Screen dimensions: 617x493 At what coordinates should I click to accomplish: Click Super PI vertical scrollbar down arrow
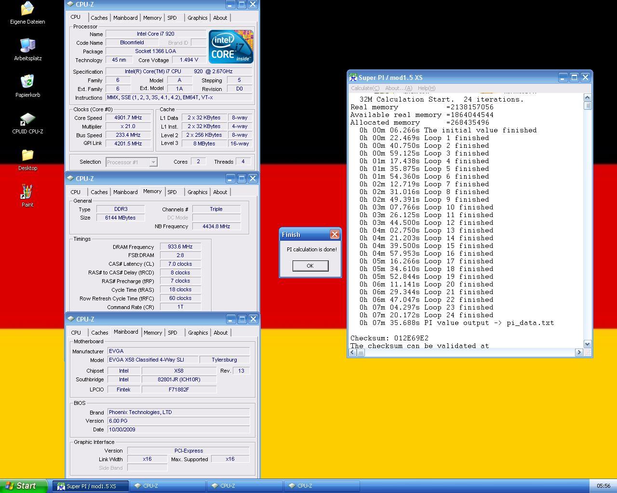(x=588, y=344)
